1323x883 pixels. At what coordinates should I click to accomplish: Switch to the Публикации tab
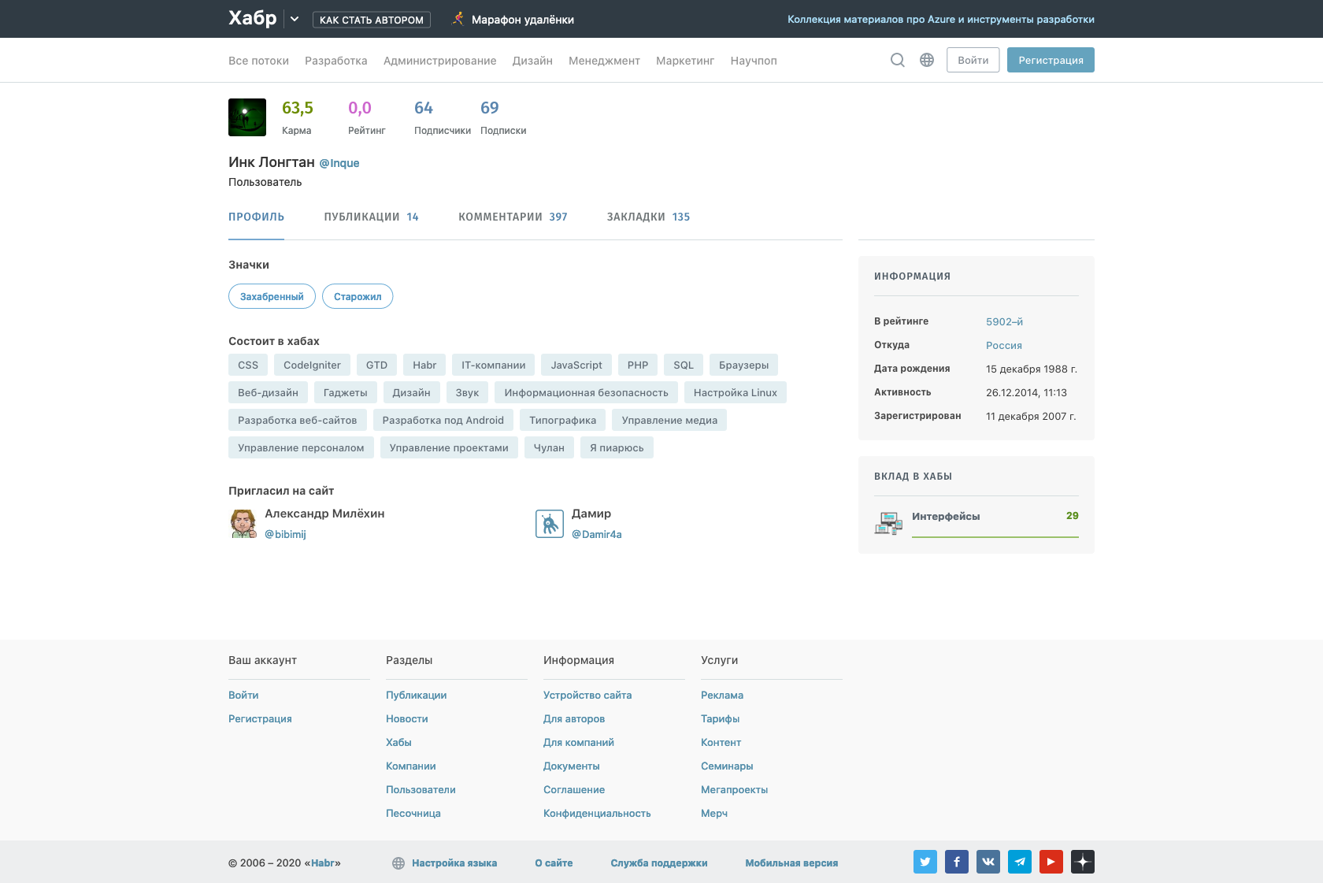pos(371,217)
